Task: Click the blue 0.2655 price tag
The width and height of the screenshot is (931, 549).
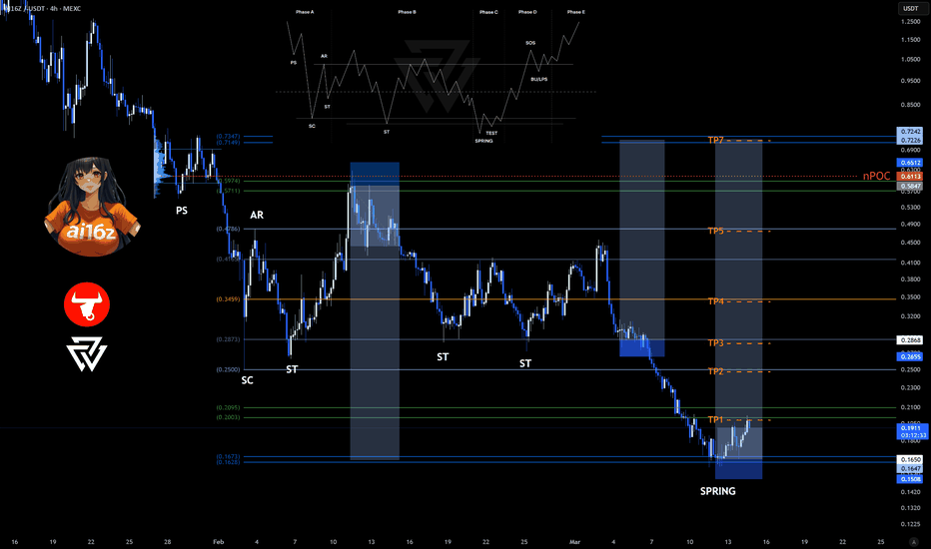Action: tap(910, 356)
